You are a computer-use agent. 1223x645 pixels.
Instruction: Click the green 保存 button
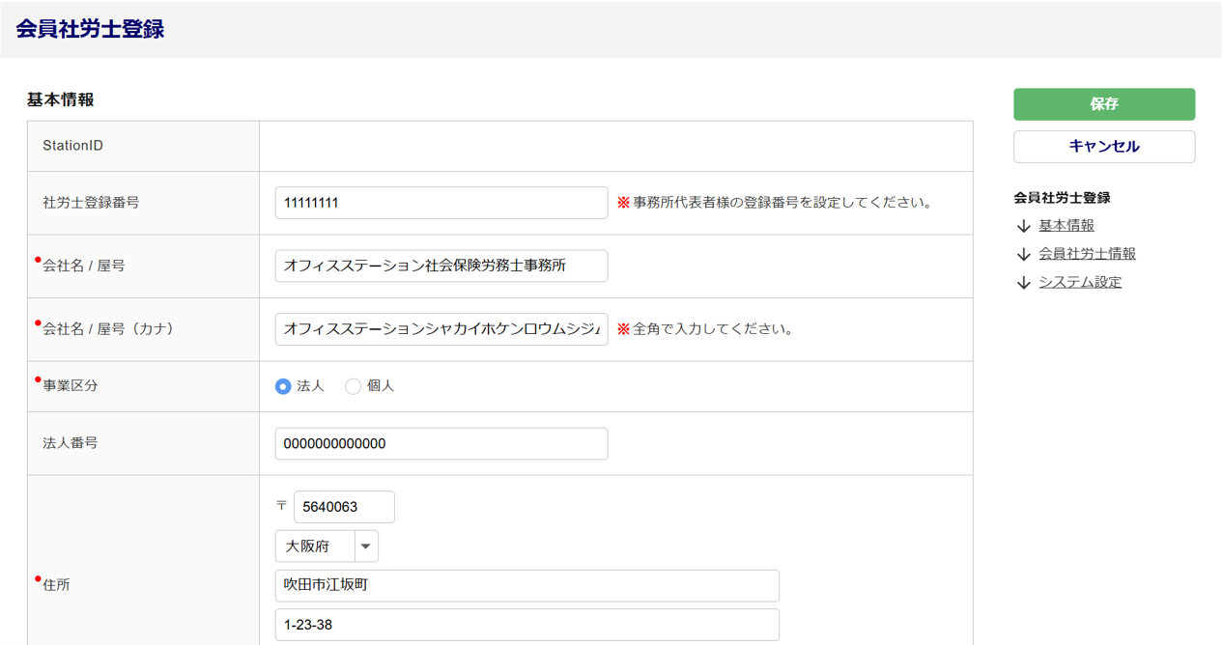click(1103, 104)
